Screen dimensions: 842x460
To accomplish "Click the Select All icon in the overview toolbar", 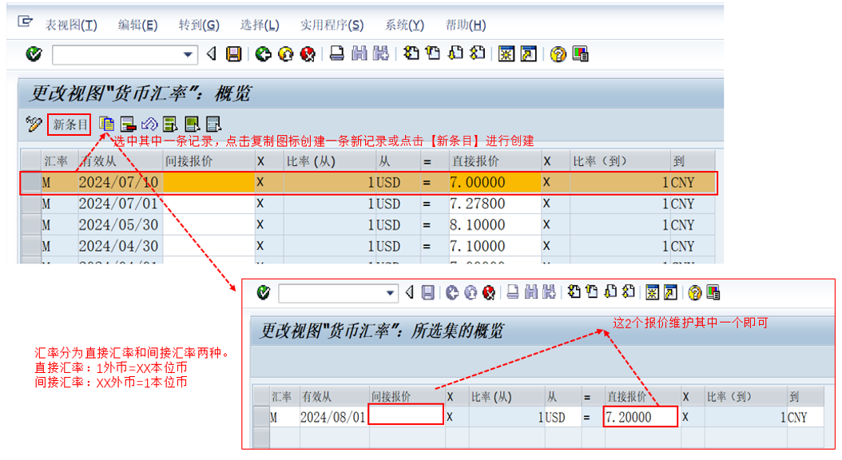I will coord(170,124).
